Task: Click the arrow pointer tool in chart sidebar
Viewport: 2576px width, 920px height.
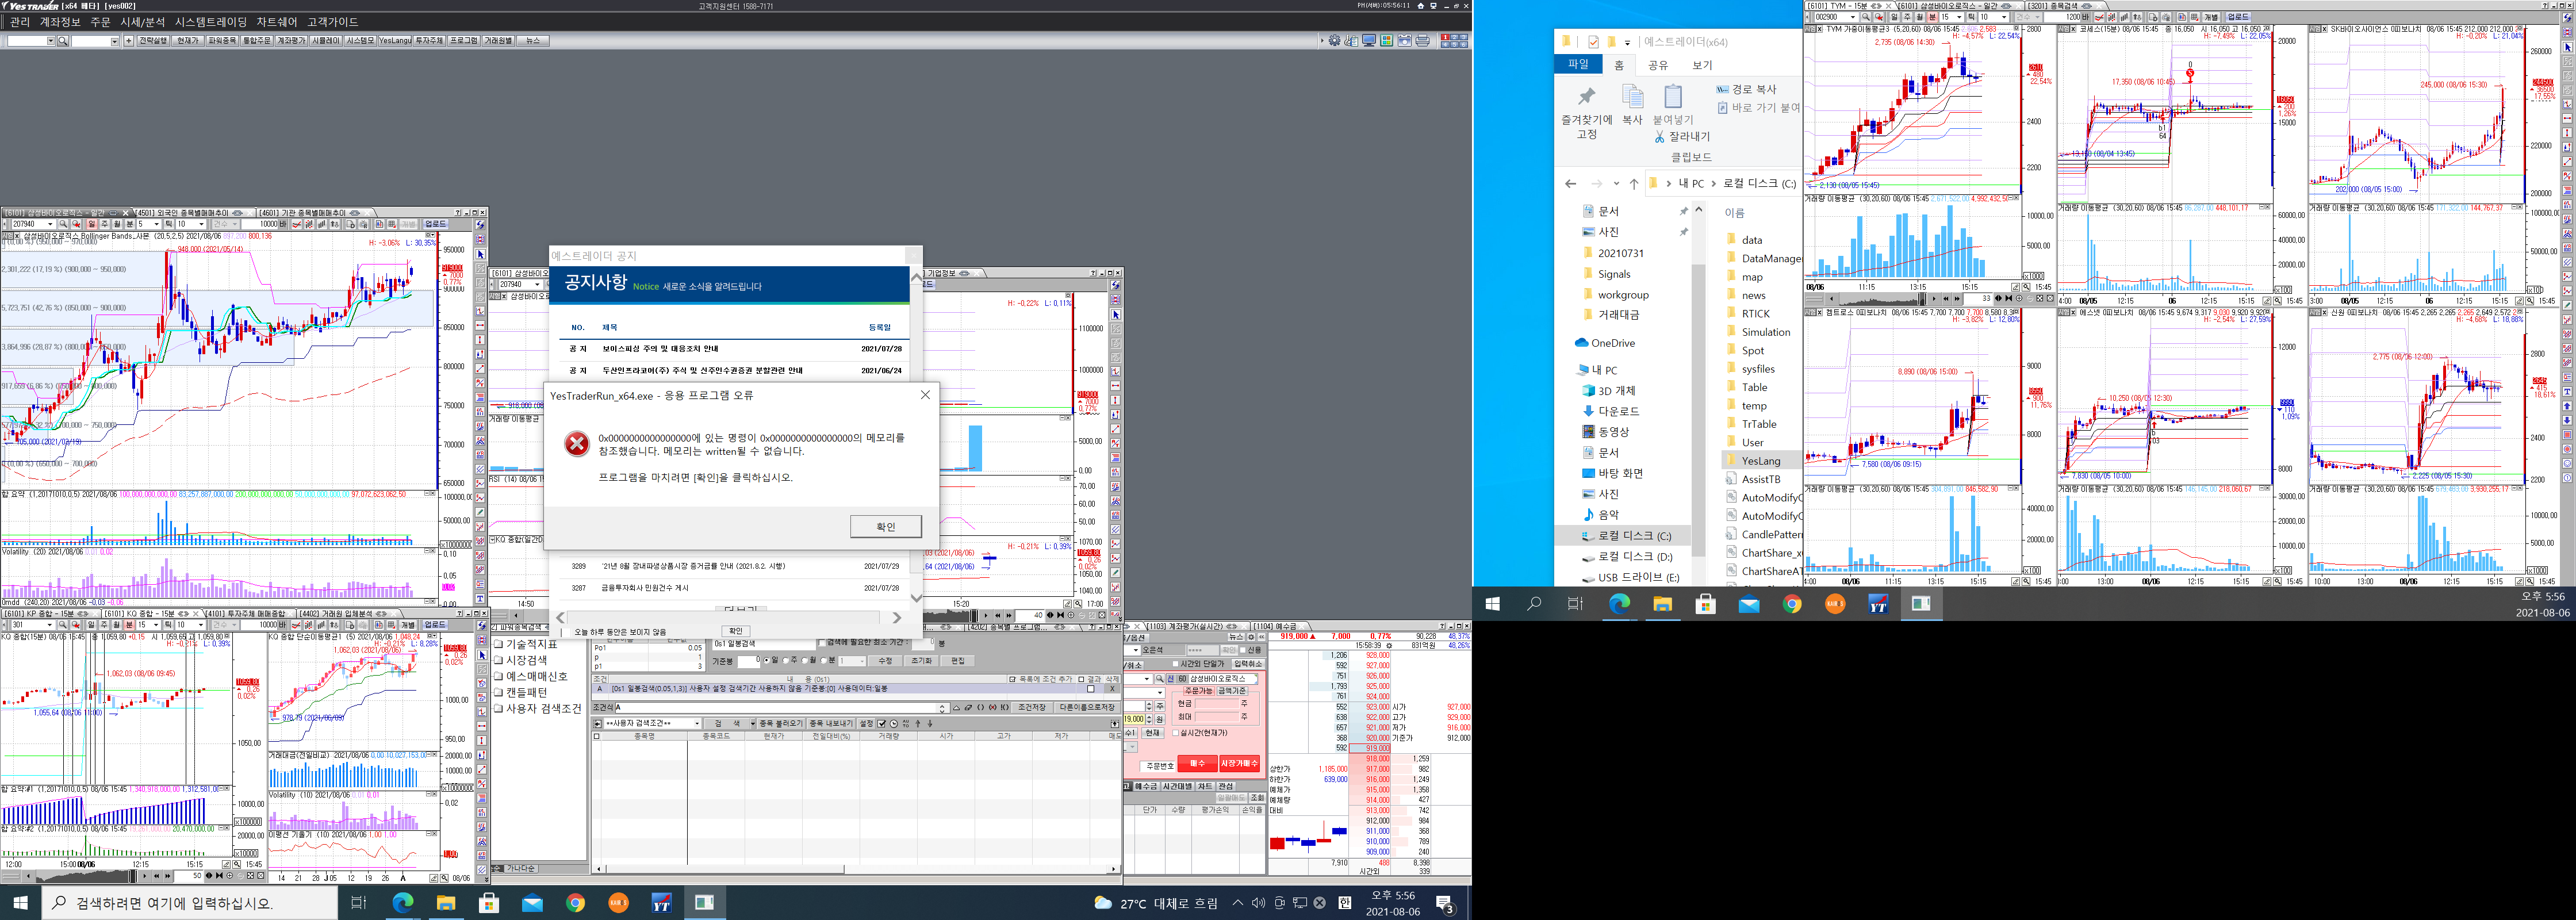Action: [480, 255]
